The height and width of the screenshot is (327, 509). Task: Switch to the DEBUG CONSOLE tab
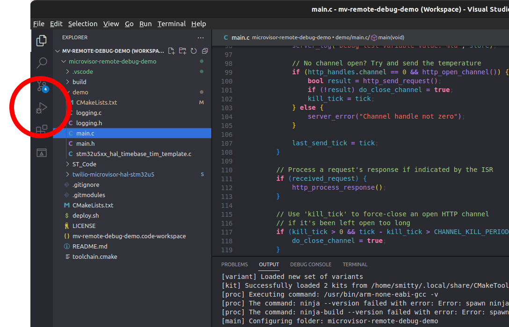coord(311,264)
